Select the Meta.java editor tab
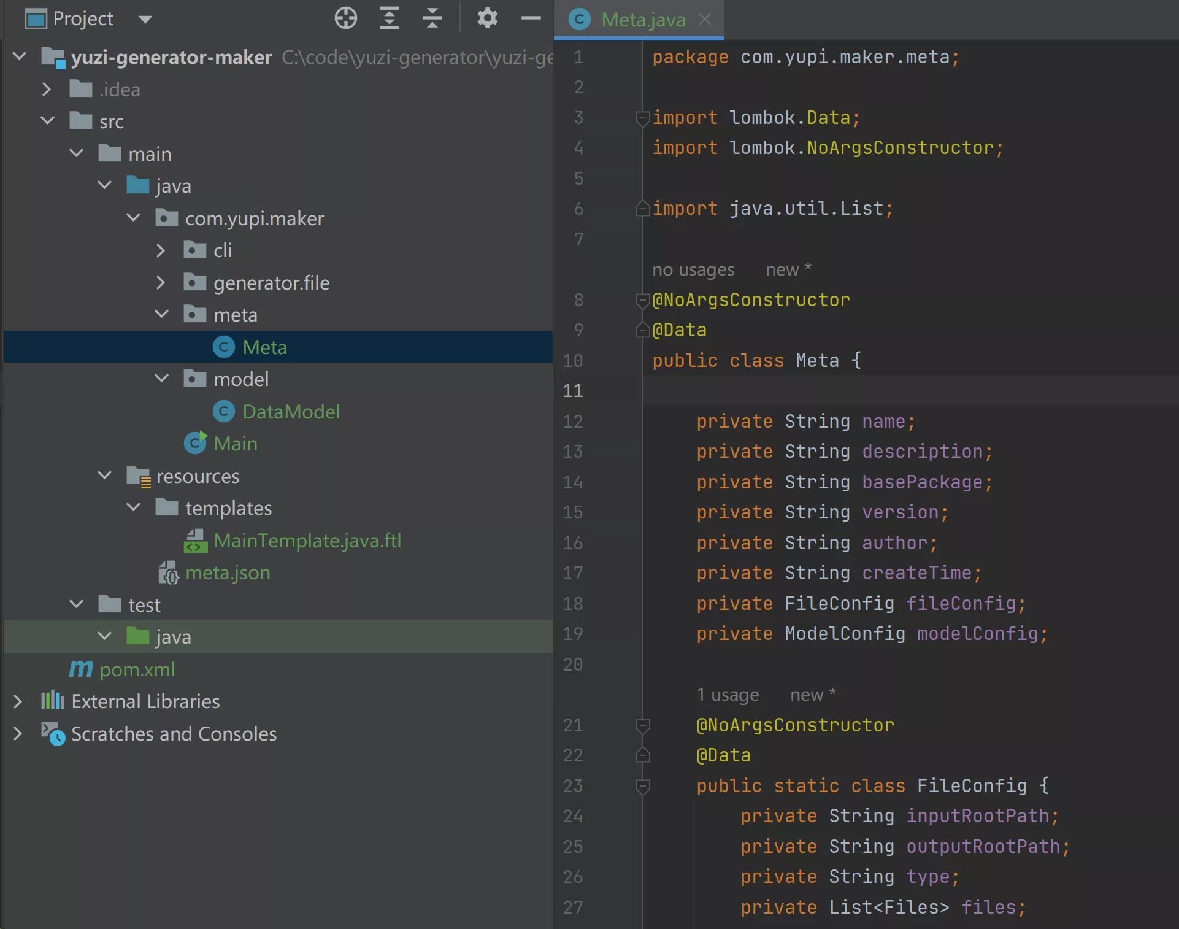1179x929 pixels. pos(639,20)
